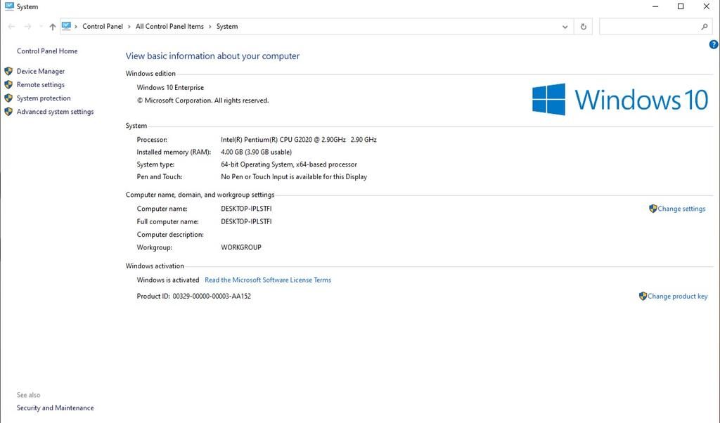This screenshot has height=423, width=720.
Task: Click the shield icon next to Change product key
Action: click(643, 296)
